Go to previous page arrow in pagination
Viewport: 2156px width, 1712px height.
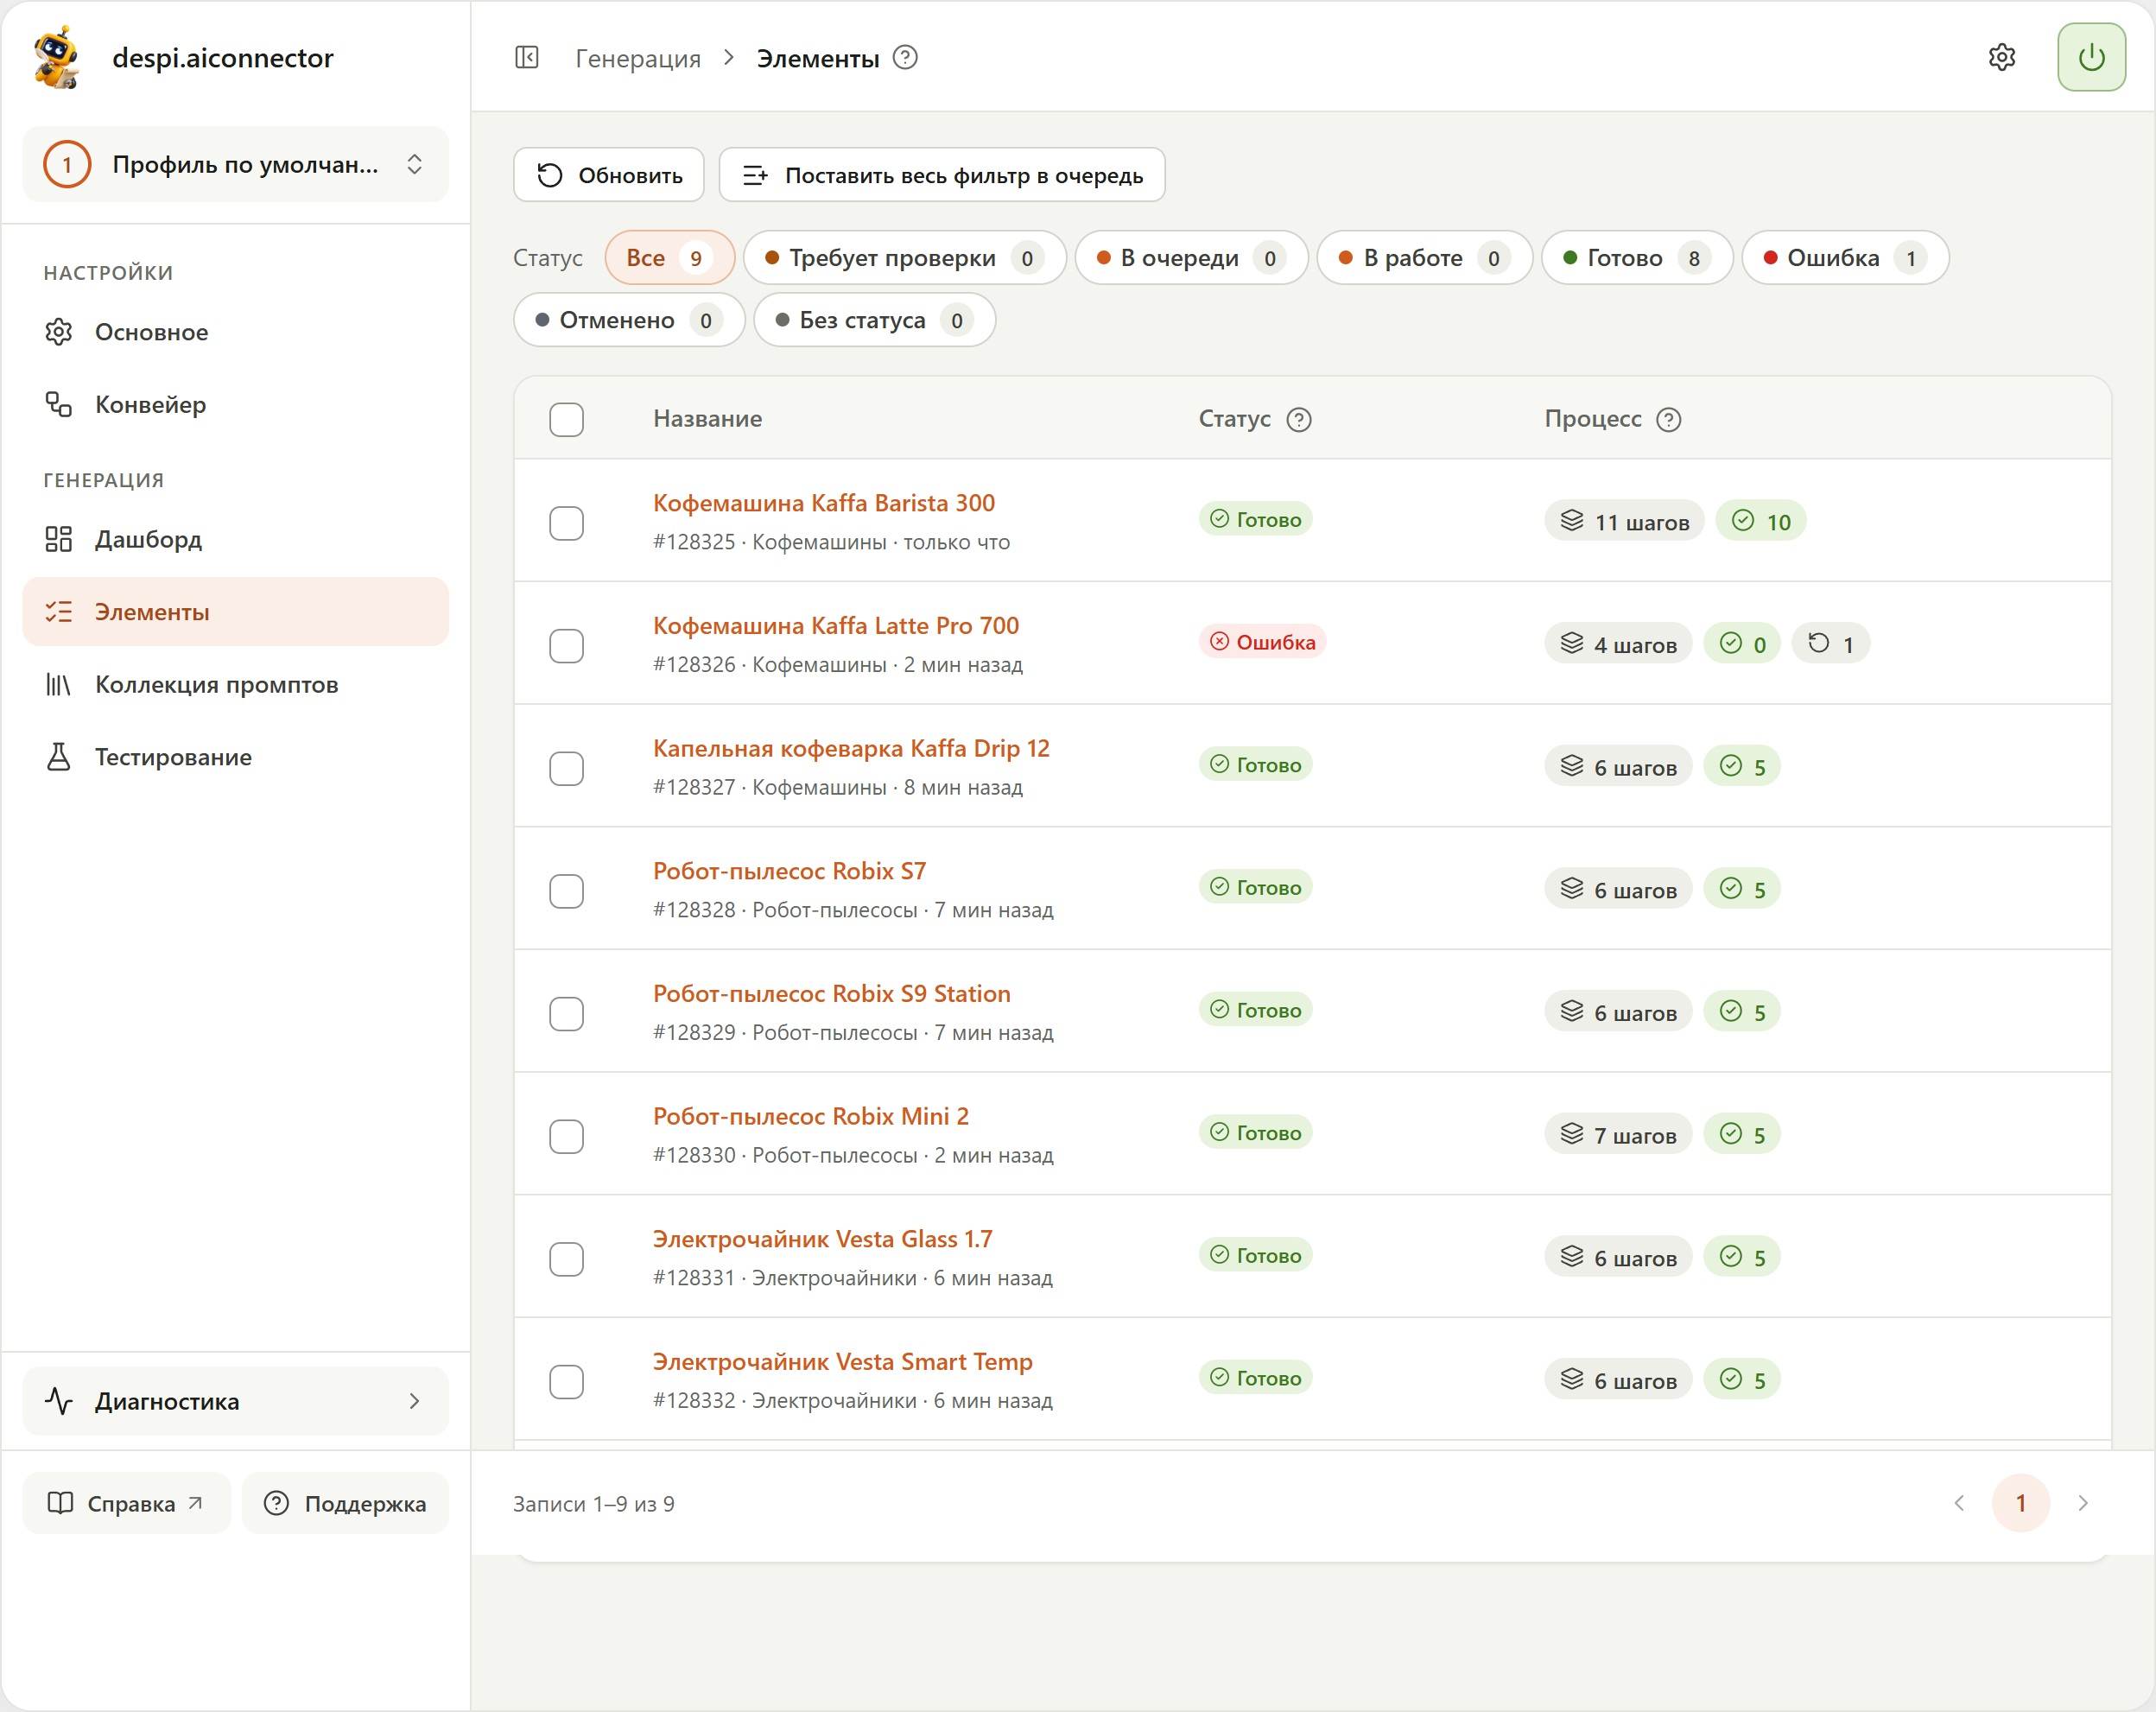click(x=1959, y=1503)
